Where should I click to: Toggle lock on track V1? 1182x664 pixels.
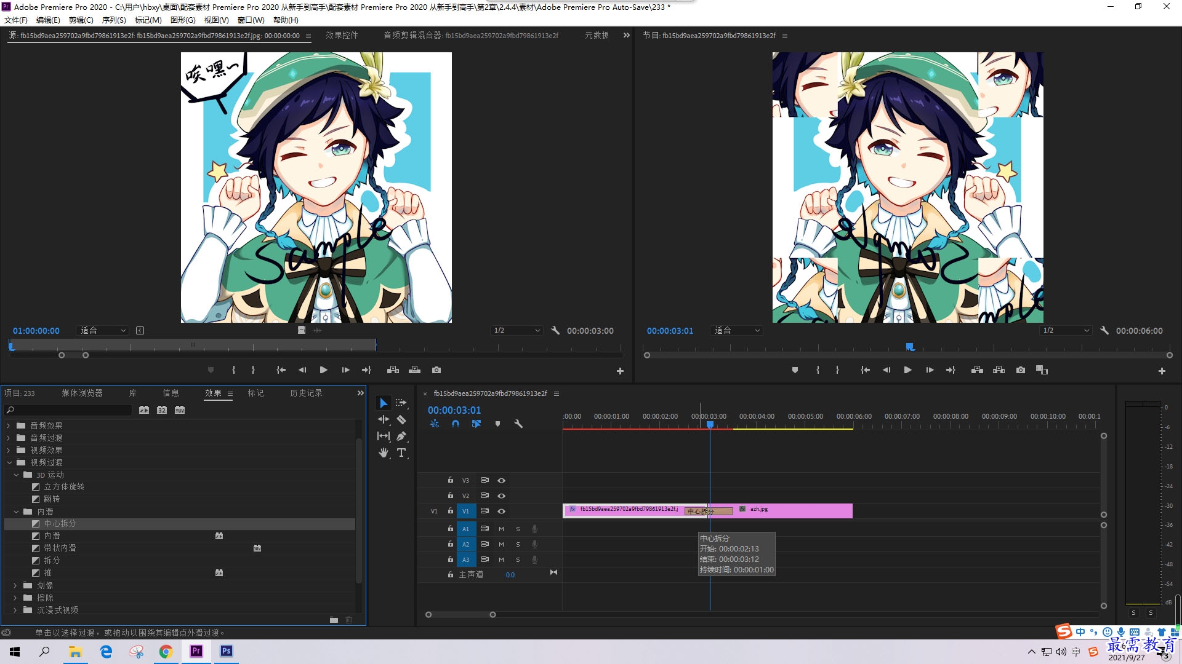click(450, 511)
